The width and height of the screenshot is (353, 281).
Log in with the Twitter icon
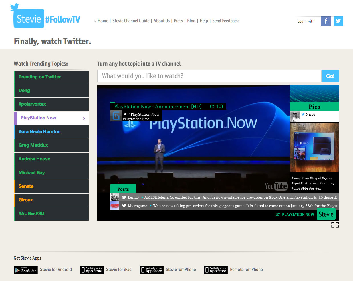[338, 21]
